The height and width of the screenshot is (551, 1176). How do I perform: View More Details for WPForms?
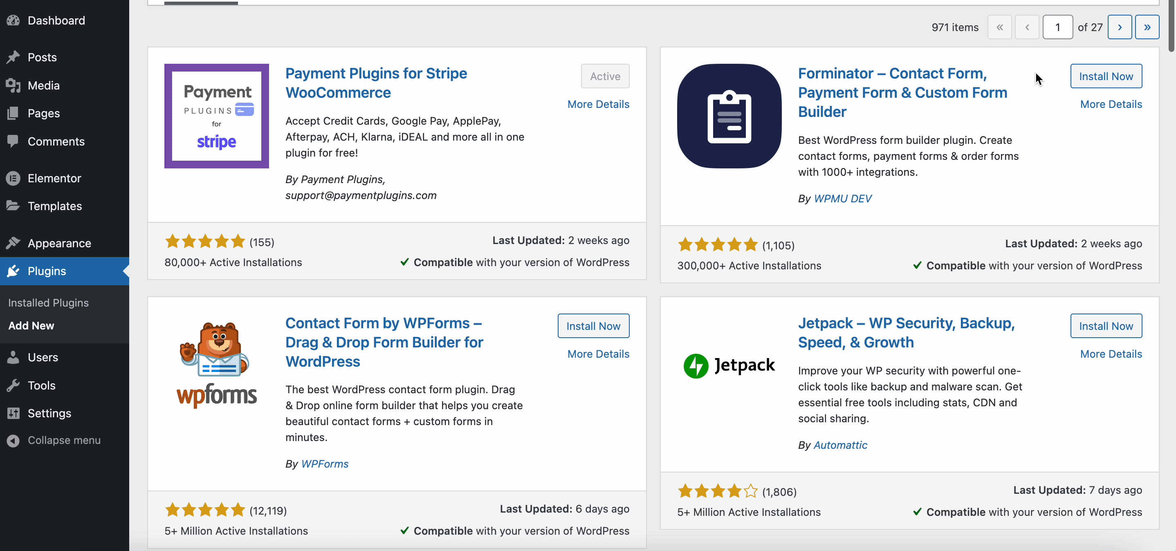[598, 354]
